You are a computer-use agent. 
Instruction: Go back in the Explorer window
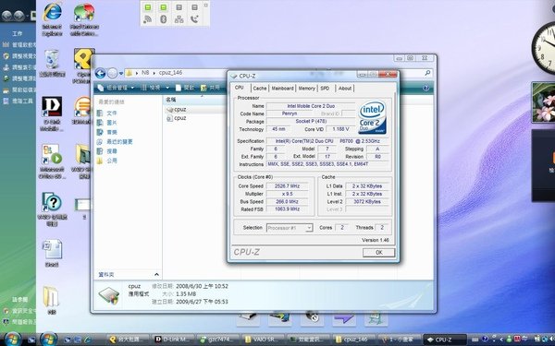tap(100, 73)
